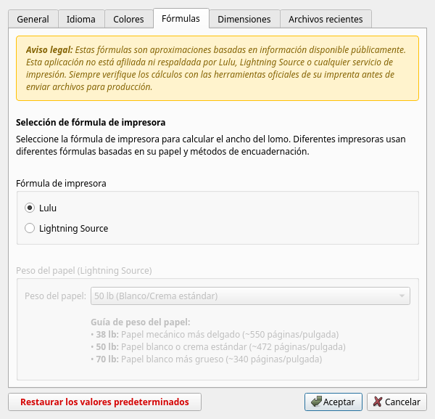This screenshot has height=419, width=435.
Task: Select the Lulu printer formula option
Action: tap(30, 208)
